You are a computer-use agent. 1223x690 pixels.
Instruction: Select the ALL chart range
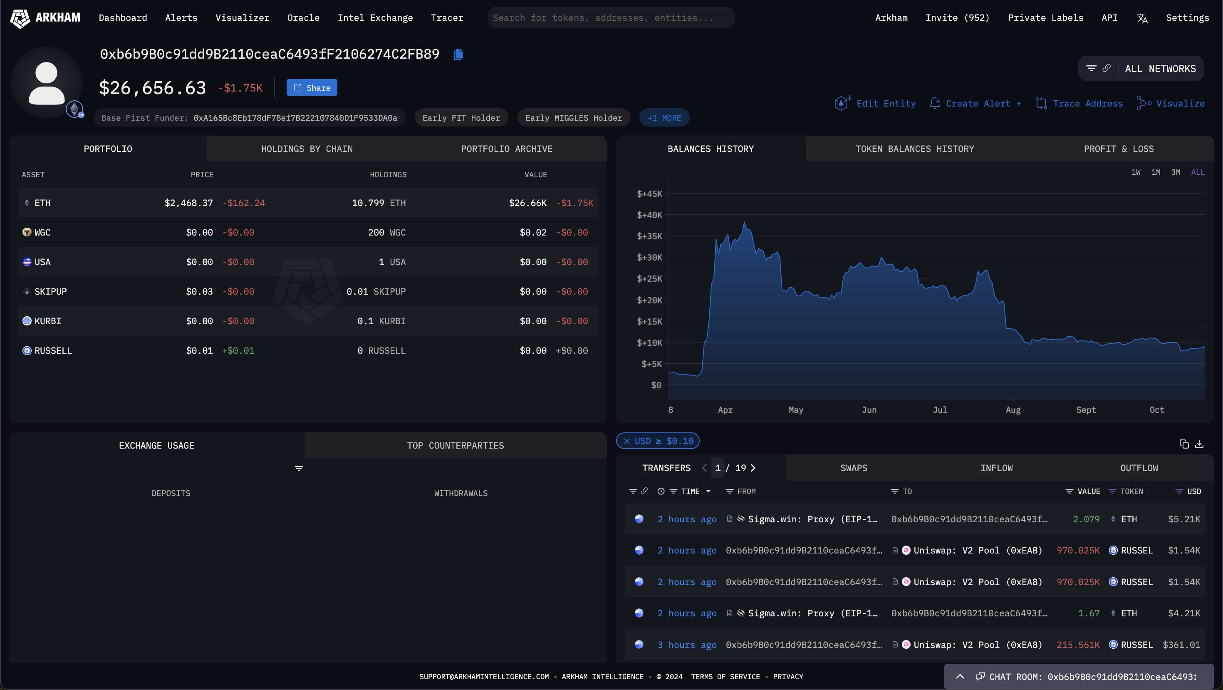tap(1198, 172)
